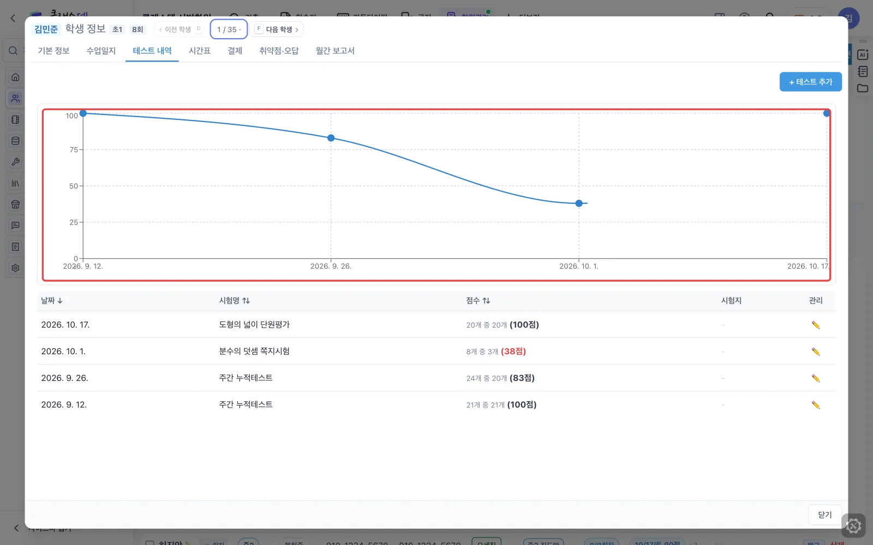
Task: Click the (83점) score
Action: tap(522, 378)
